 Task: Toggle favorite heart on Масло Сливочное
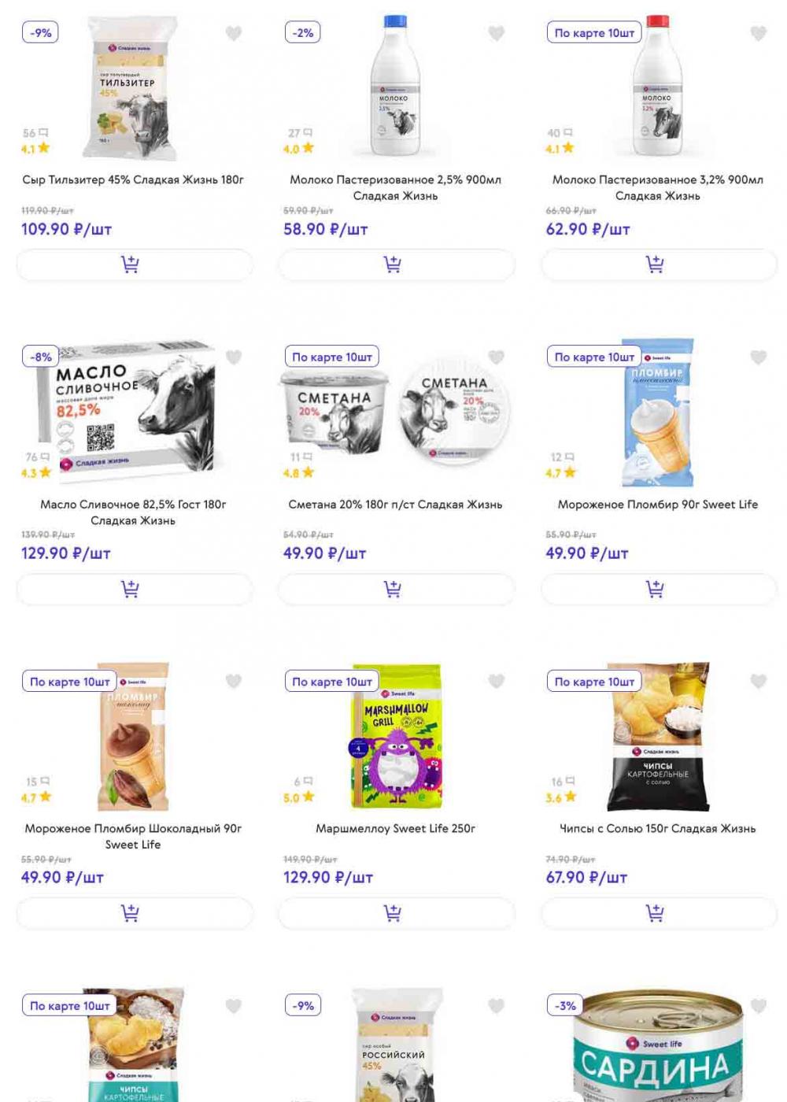click(x=234, y=357)
